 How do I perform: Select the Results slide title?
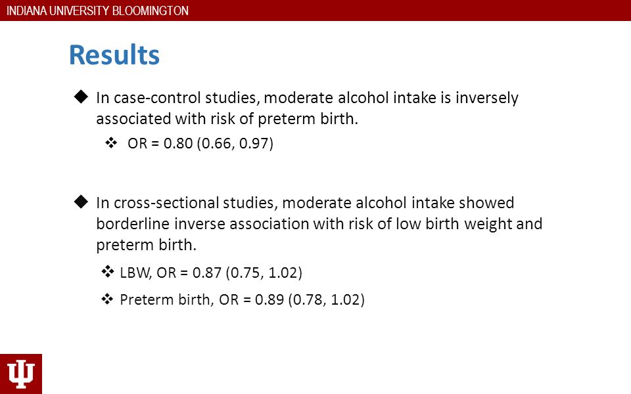point(114,55)
